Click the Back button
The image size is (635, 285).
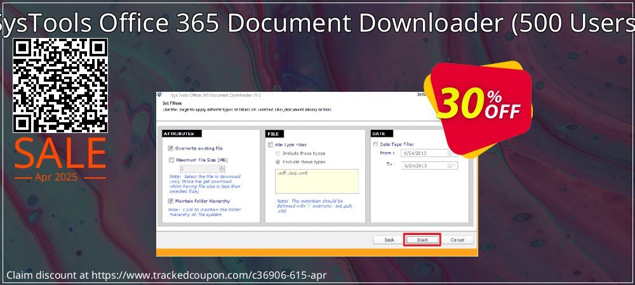(x=389, y=240)
